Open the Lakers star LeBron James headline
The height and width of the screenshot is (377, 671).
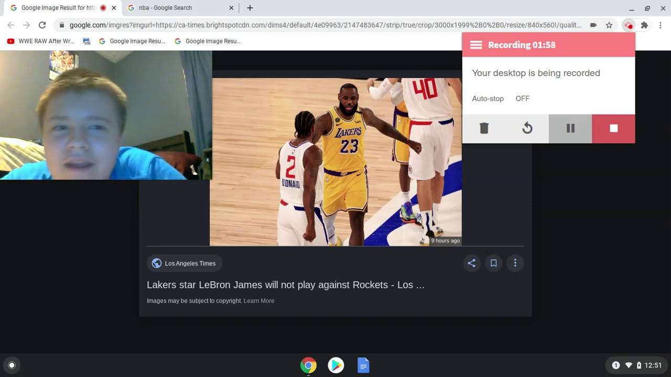(x=286, y=285)
